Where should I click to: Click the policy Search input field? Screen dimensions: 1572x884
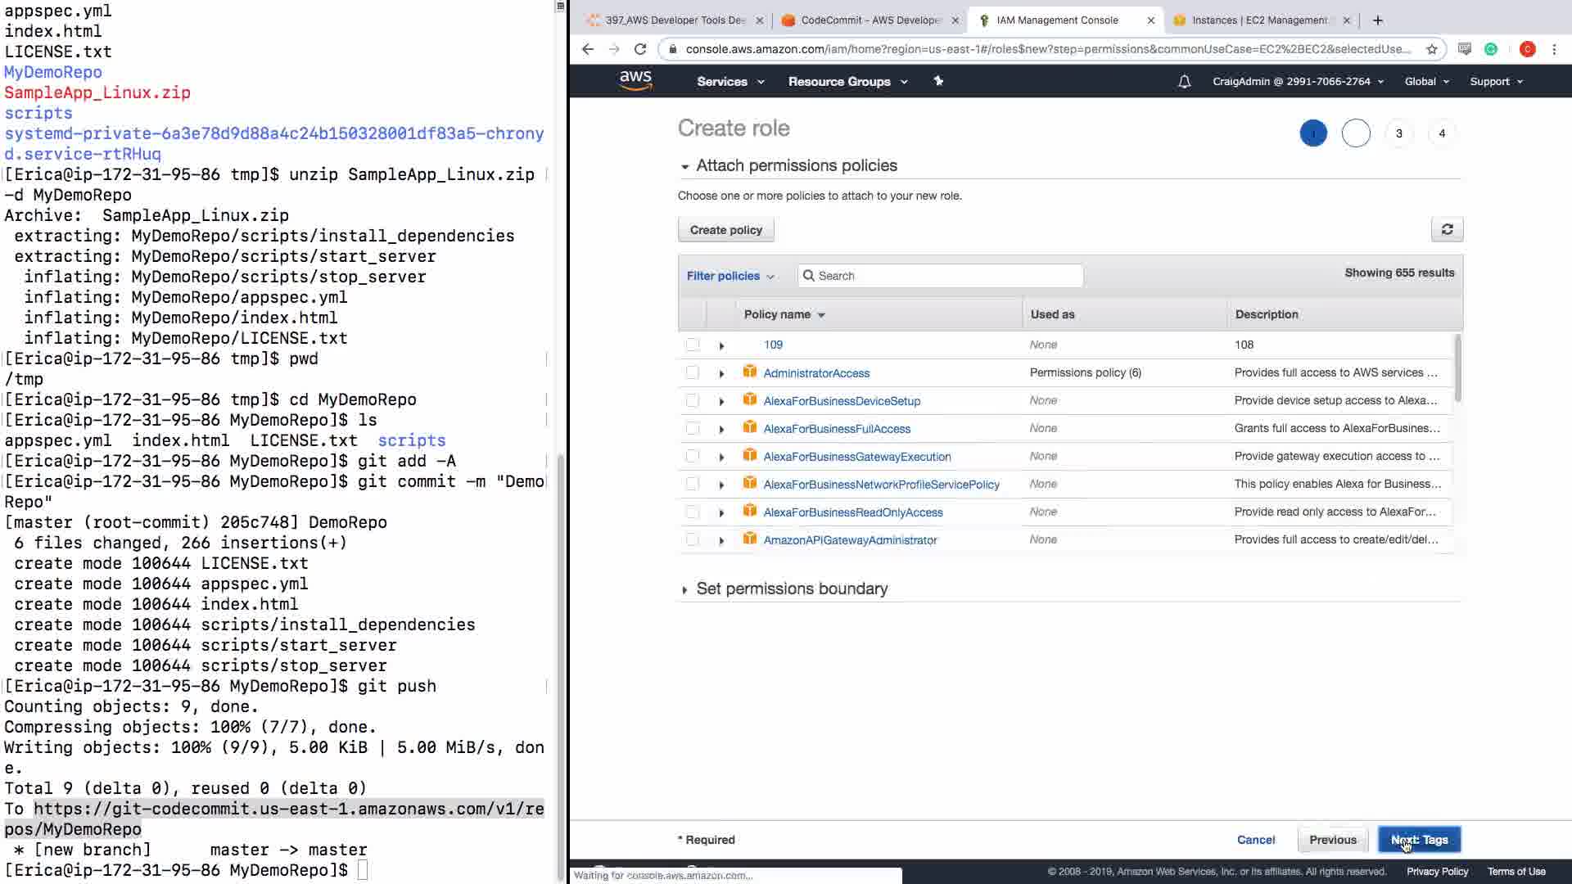pos(942,276)
